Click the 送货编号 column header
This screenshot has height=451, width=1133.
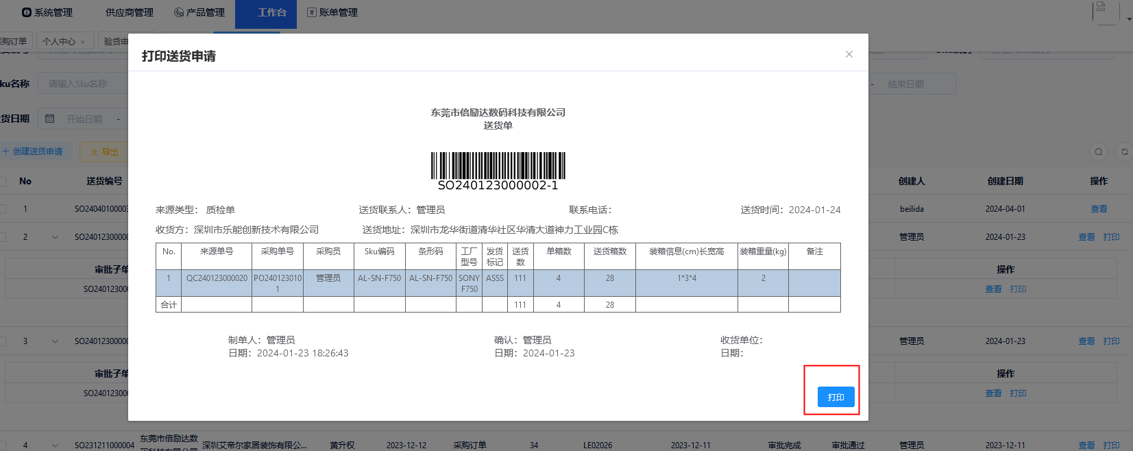104,182
